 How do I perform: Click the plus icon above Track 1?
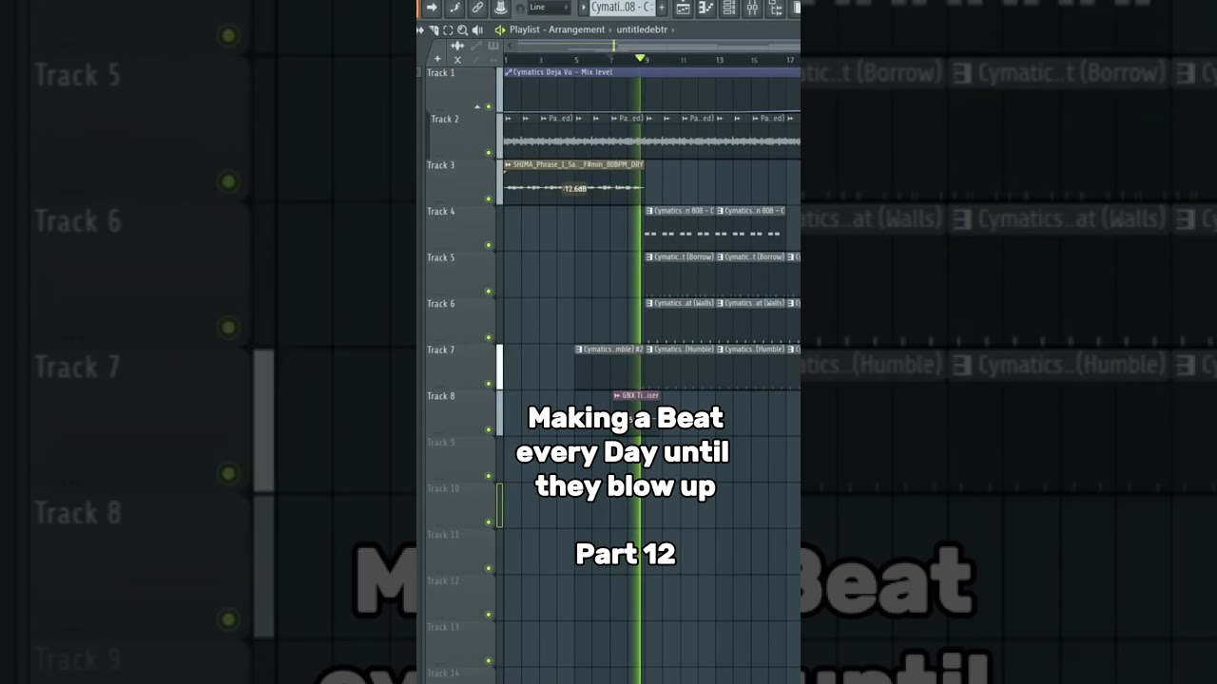point(437,59)
